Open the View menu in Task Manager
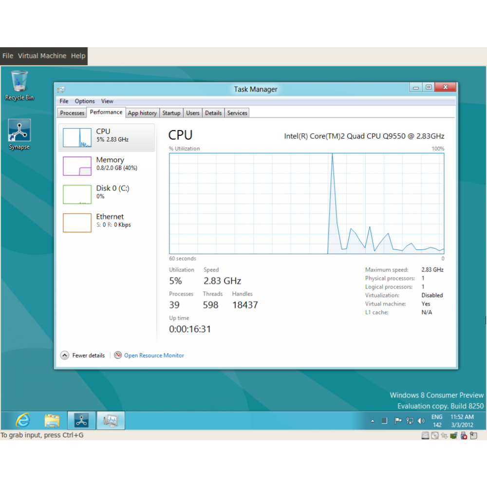Screen dimensions: 487x487 (x=107, y=101)
